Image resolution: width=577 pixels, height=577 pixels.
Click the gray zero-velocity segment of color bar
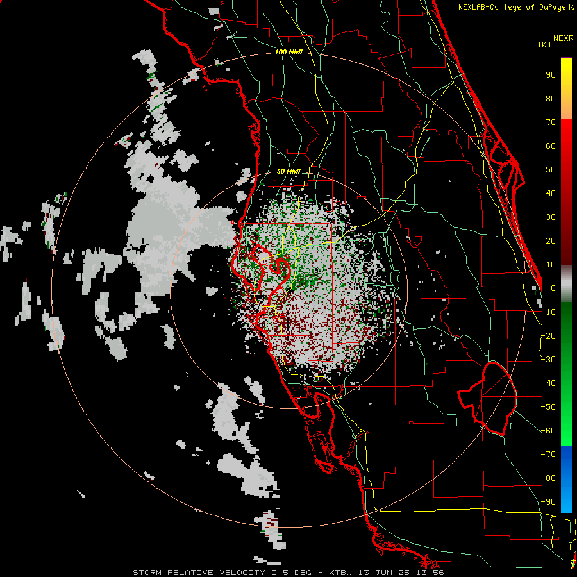(566, 284)
